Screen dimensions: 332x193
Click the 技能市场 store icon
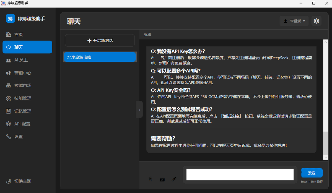(x=9, y=86)
